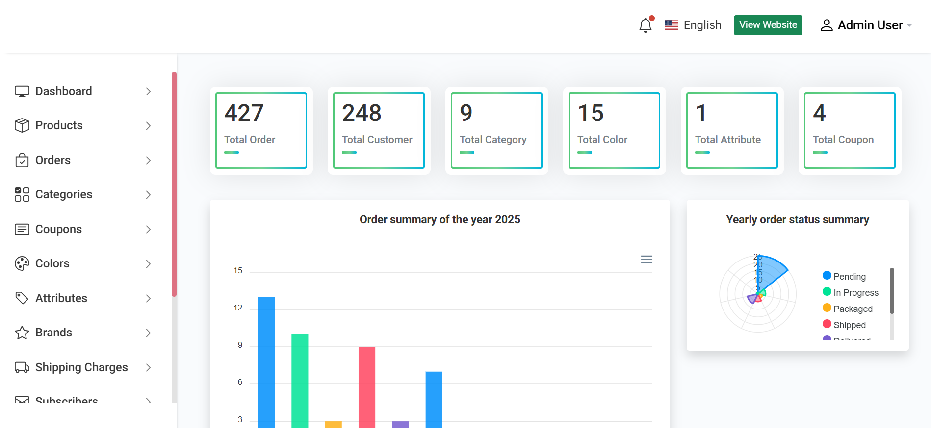Image resolution: width=931 pixels, height=428 pixels.
Task: Open the Coupons menu item
Action: coord(58,229)
